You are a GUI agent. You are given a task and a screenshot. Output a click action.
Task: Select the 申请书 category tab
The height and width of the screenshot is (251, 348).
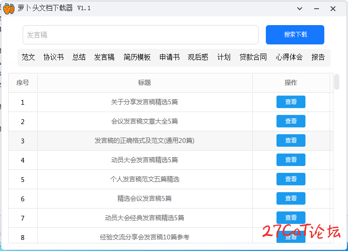point(169,57)
